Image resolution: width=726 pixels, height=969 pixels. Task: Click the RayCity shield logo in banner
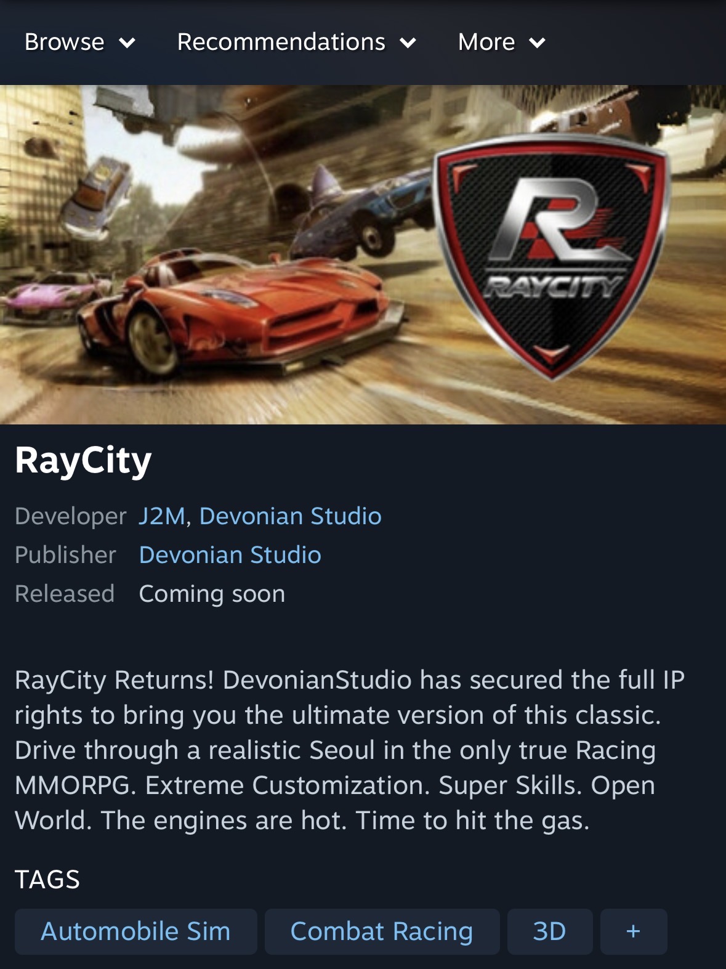click(552, 254)
